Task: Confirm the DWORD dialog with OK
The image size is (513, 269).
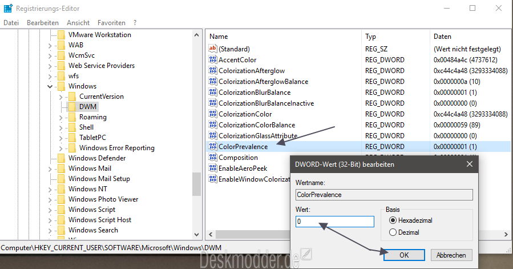Action: [404, 255]
